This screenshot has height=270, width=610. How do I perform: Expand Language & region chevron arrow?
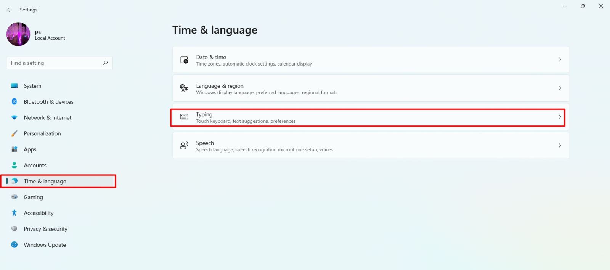click(x=560, y=88)
